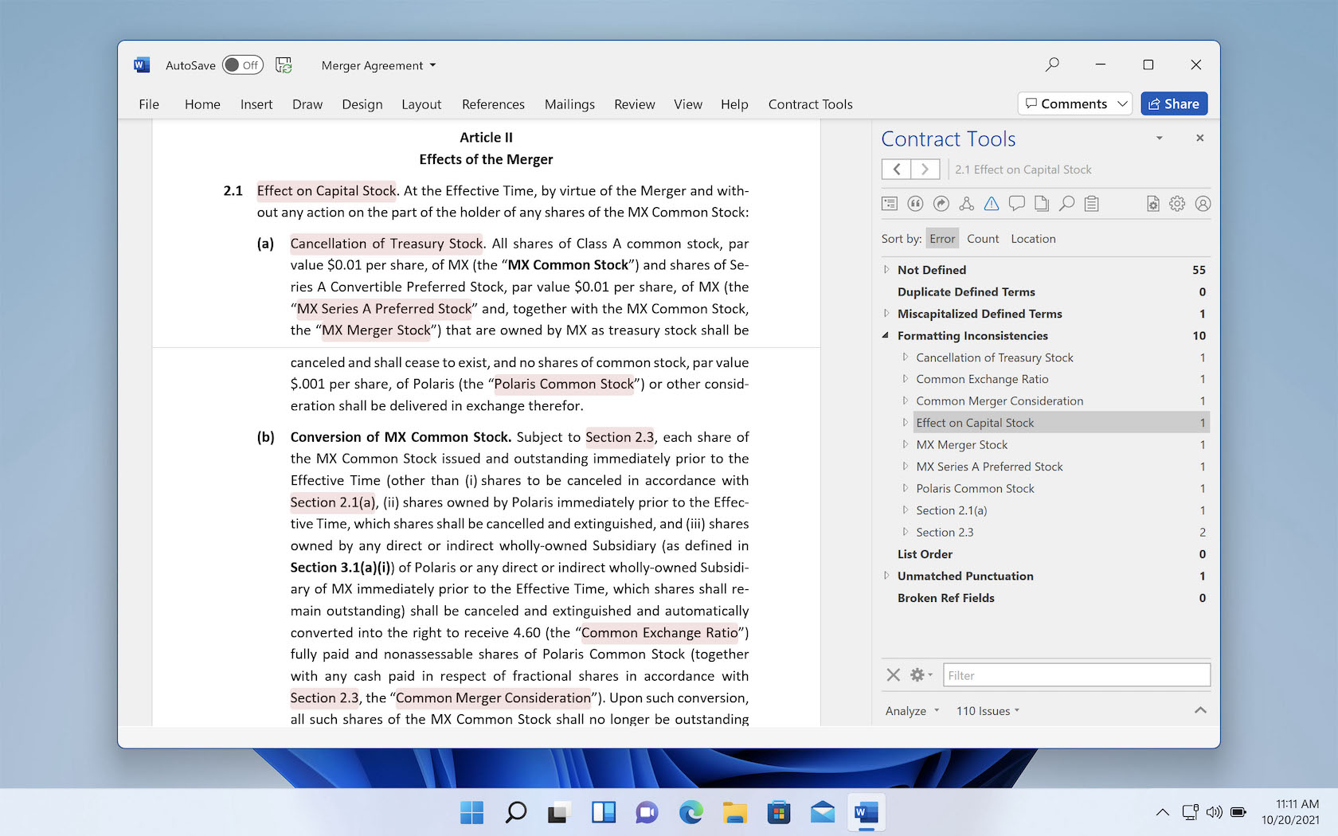Open Windows Start menu
1338x836 pixels.
472,813
